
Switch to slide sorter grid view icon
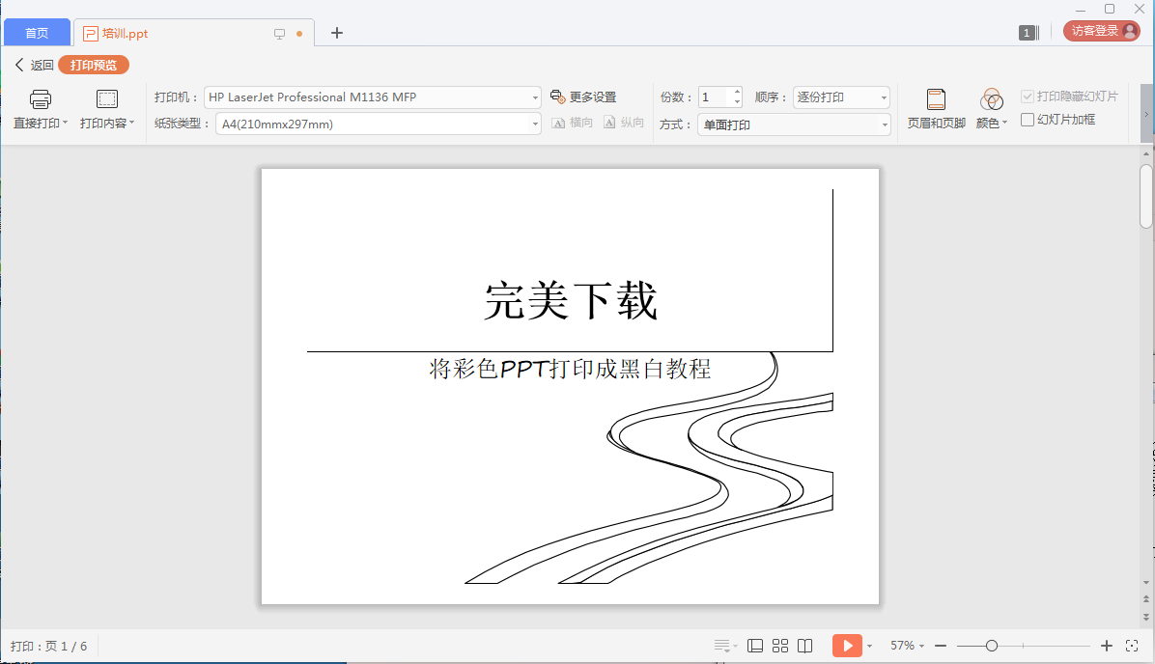[x=780, y=646]
